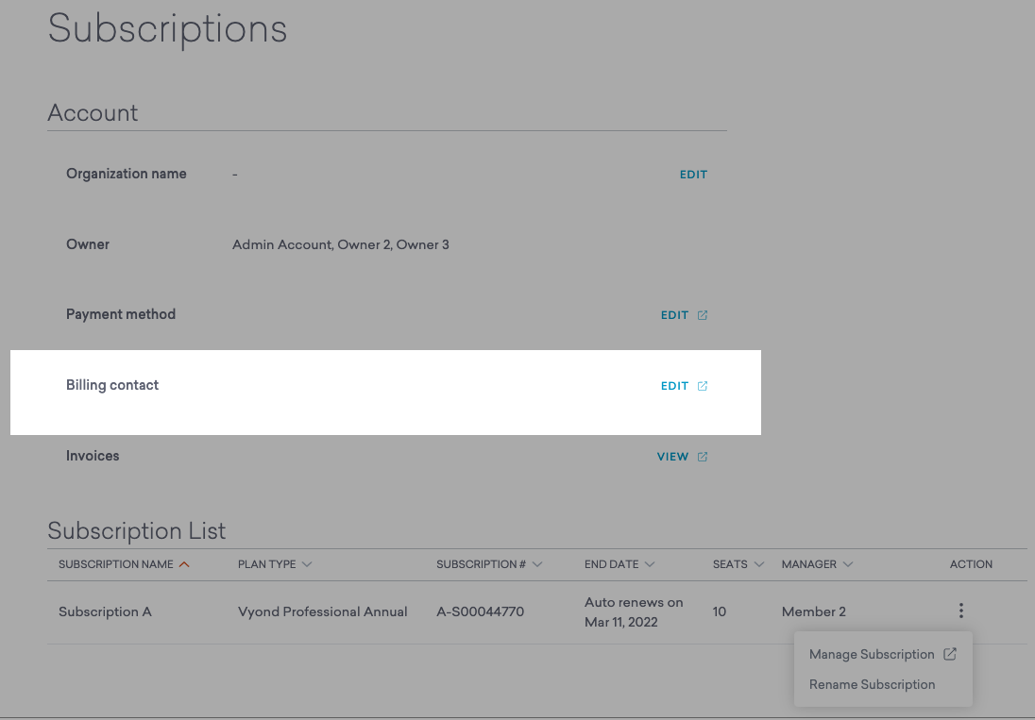Click the chevron icon on the Seats column
Image resolution: width=1035 pixels, height=720 pixels.
[758, 563]
